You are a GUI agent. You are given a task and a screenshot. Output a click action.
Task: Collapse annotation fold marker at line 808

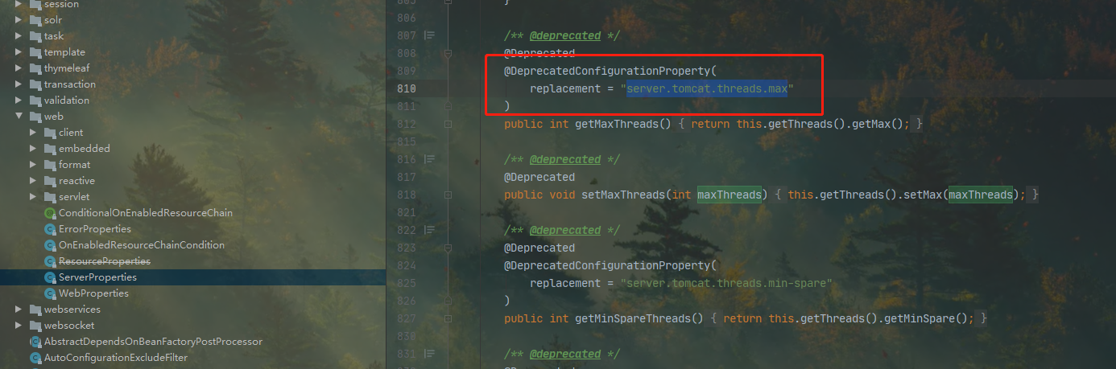pos(448,53)
